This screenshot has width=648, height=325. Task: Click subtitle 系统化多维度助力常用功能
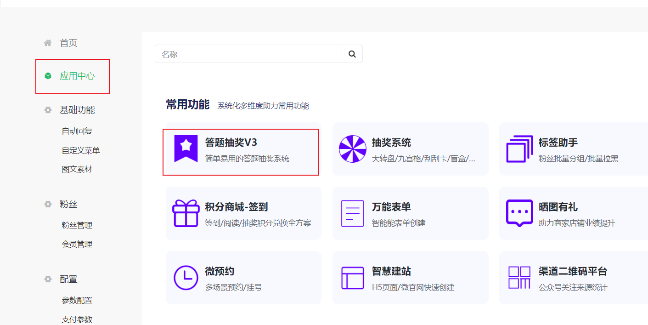[263, 106]
